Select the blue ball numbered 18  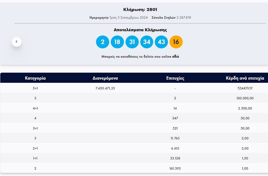(117, 42)
